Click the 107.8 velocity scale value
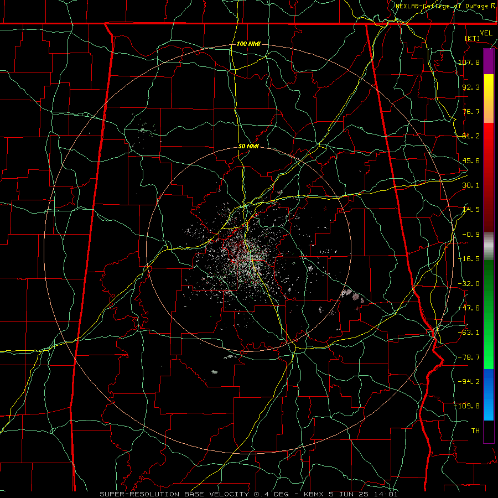 pyautogui.click(x=469, y=62)
